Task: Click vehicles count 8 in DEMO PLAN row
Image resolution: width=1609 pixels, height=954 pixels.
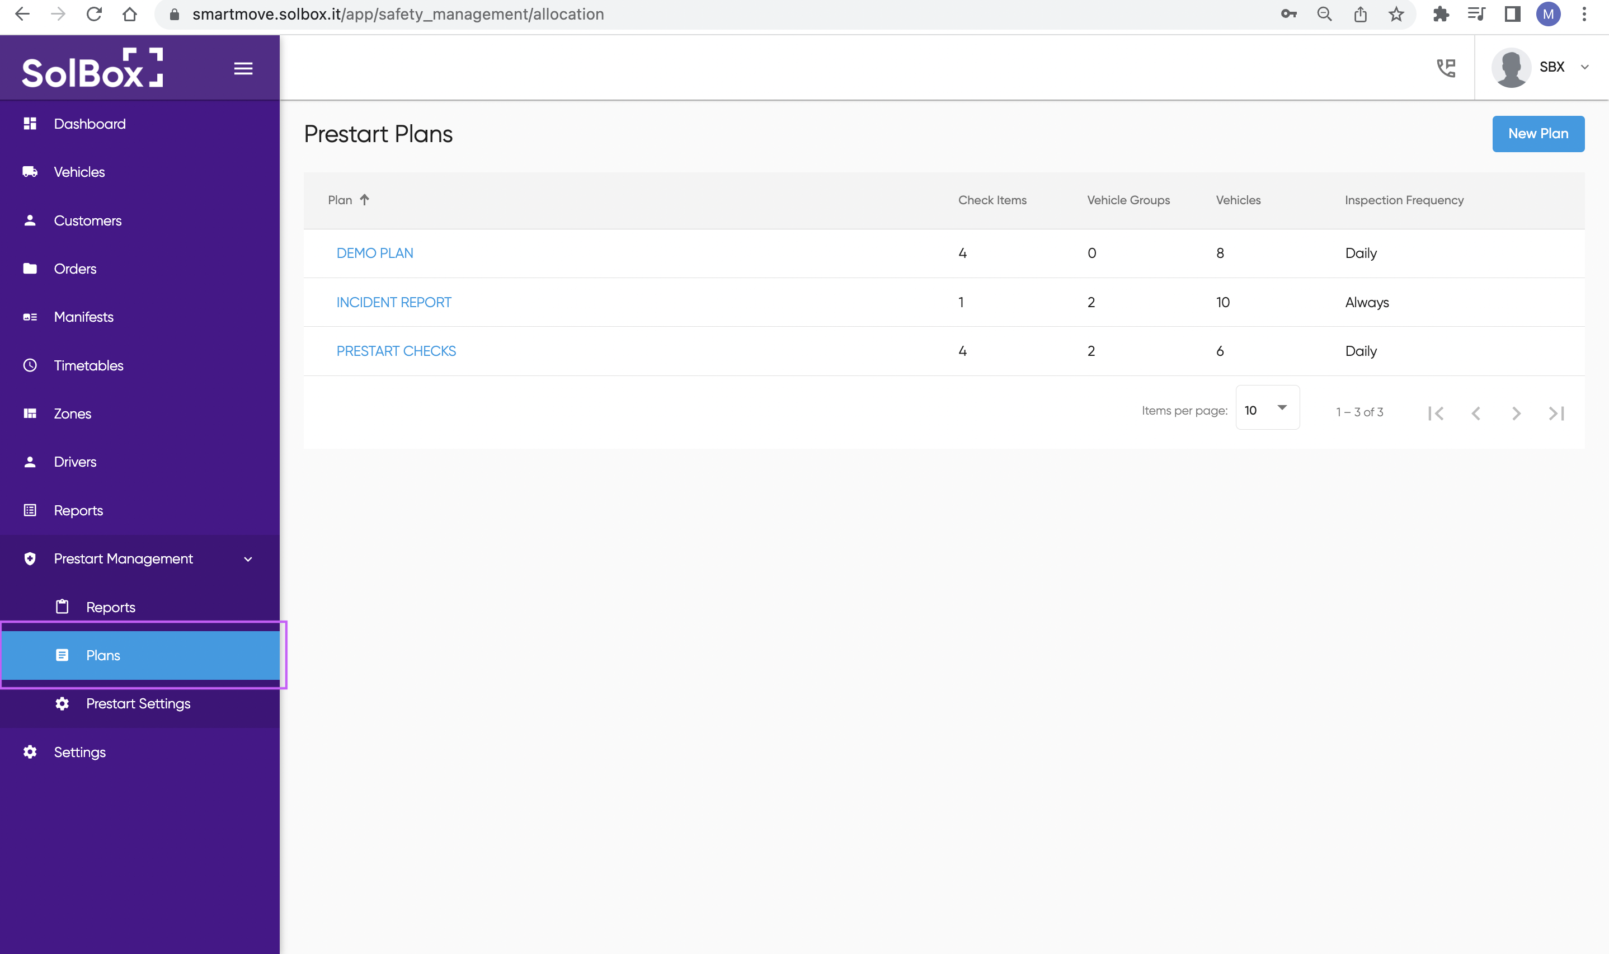Action: coord(1220,253)
